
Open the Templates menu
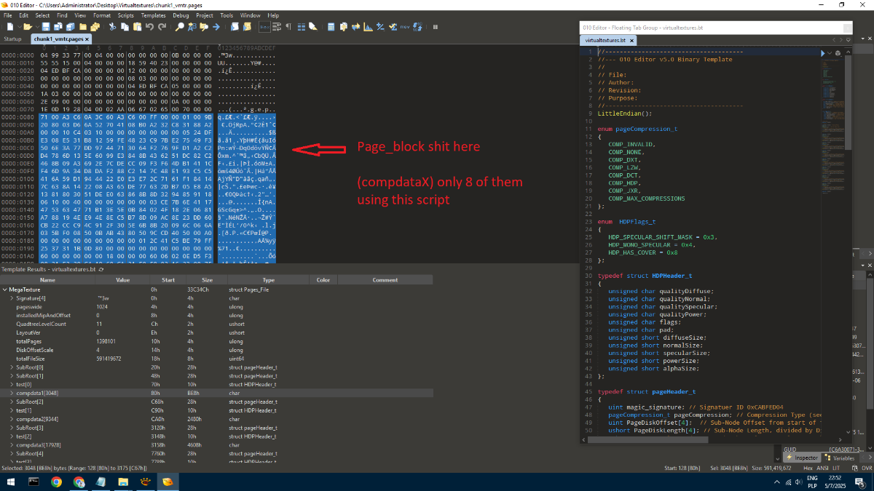click(x=153, y=15)
